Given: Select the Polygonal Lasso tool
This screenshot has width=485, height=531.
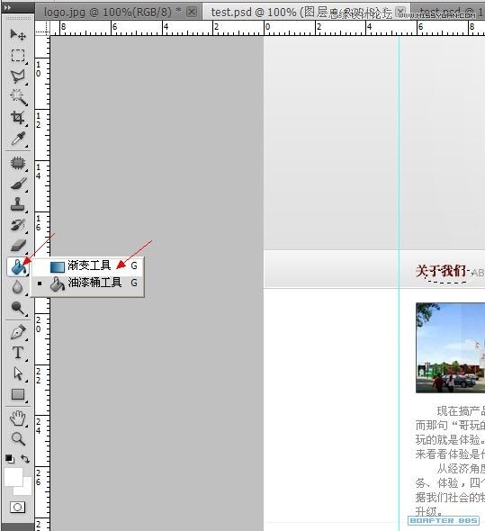Looking at the screenshot, I should tap(18, 76).
